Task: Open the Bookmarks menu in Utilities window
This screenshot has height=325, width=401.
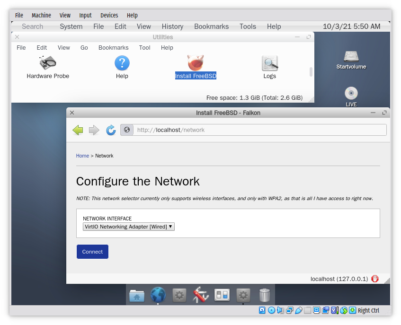Action: pyautogui.click(x=113, y=48)
